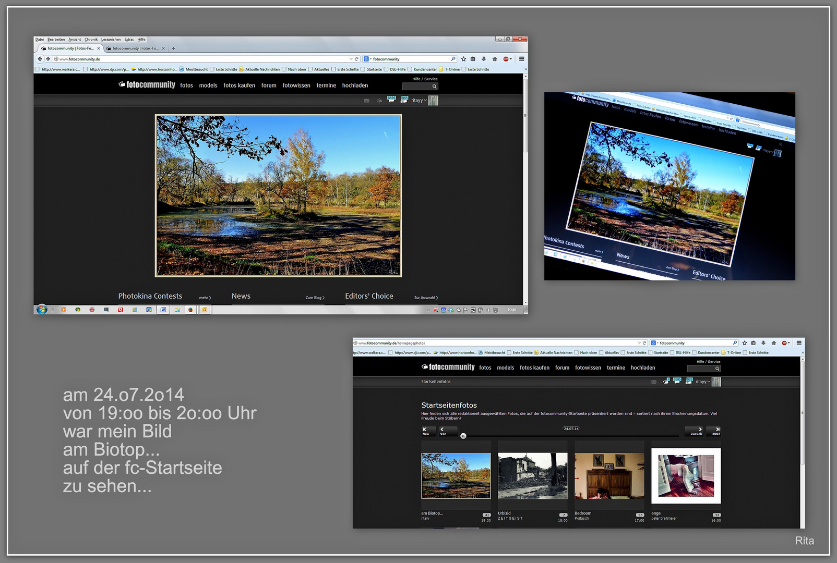
Task: Open the hamburger menu in the top browser
Action: tap(521, 59)
